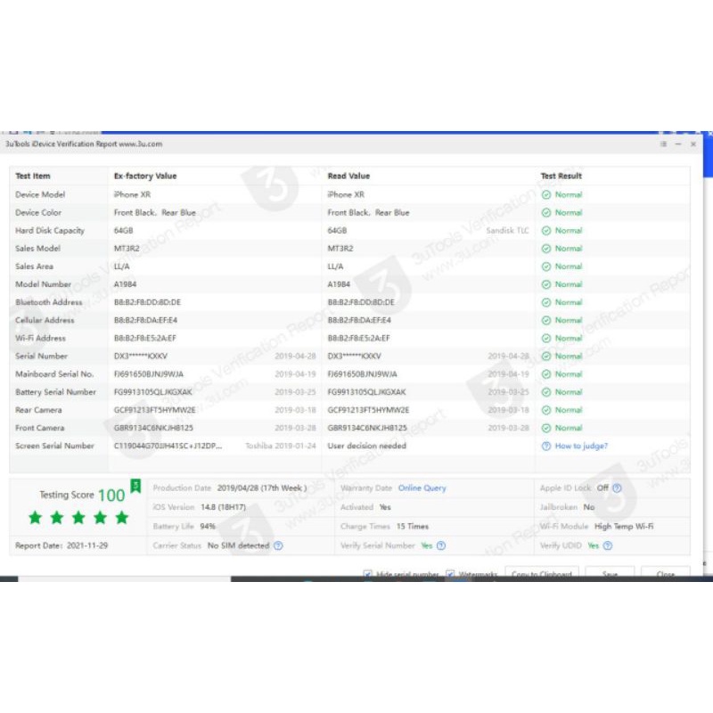The image size is (713, 713).
Task: Click the Copy to Clipboard button
Action: point(541,574)
